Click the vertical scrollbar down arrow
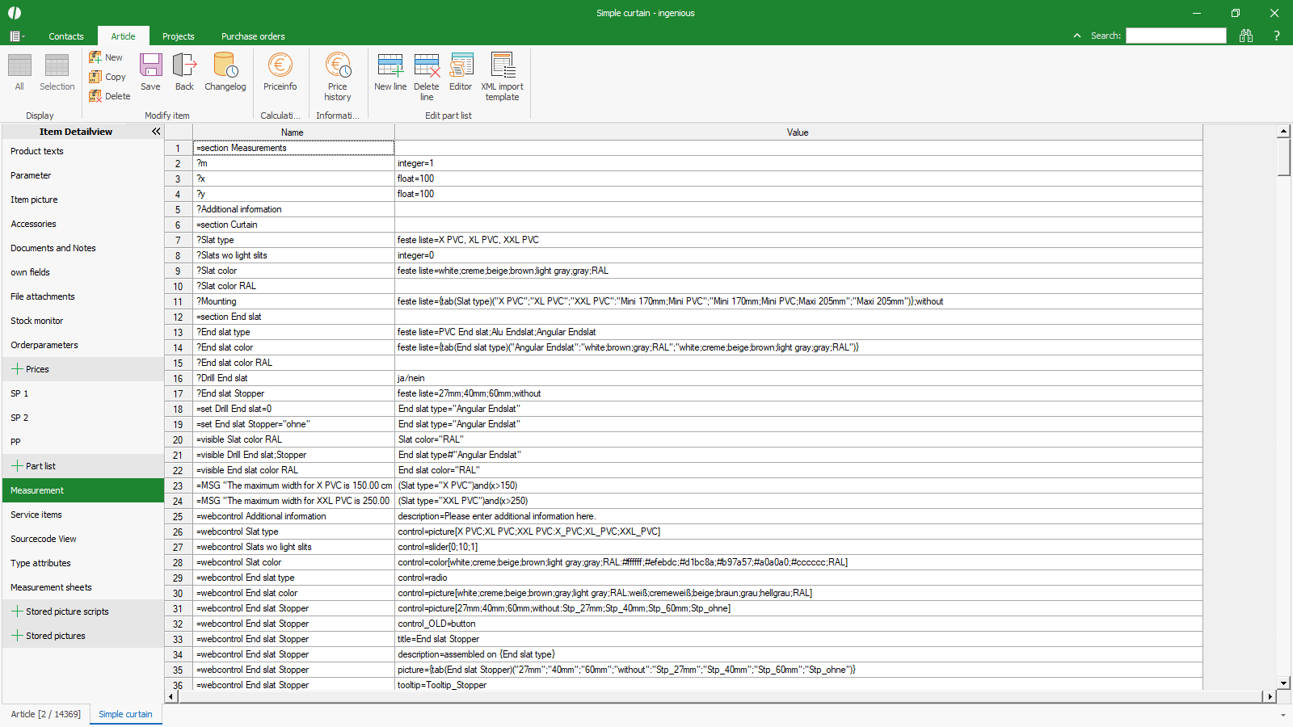This screenshot has height=727, width=1293. point(1283,683)
